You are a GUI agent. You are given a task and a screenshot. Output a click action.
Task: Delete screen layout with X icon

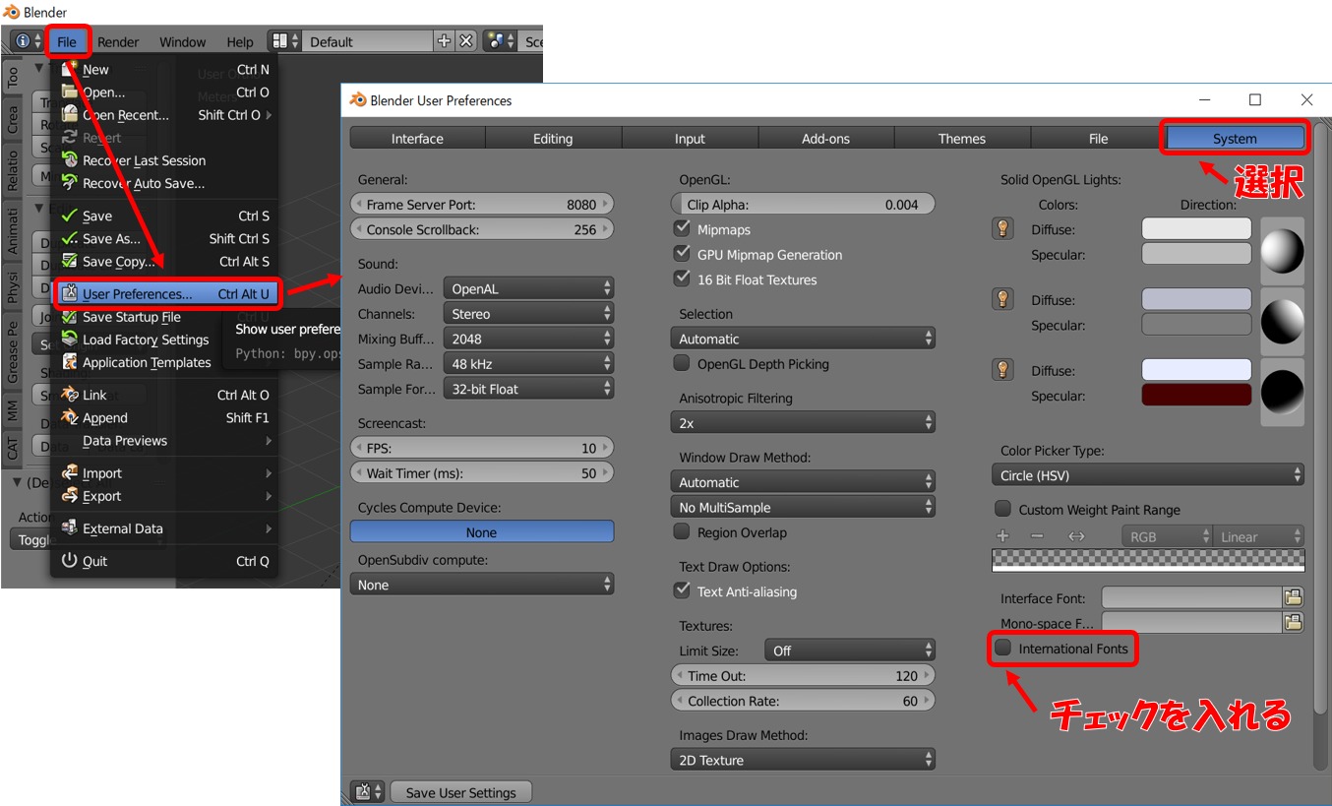click(x=466, y=41)
